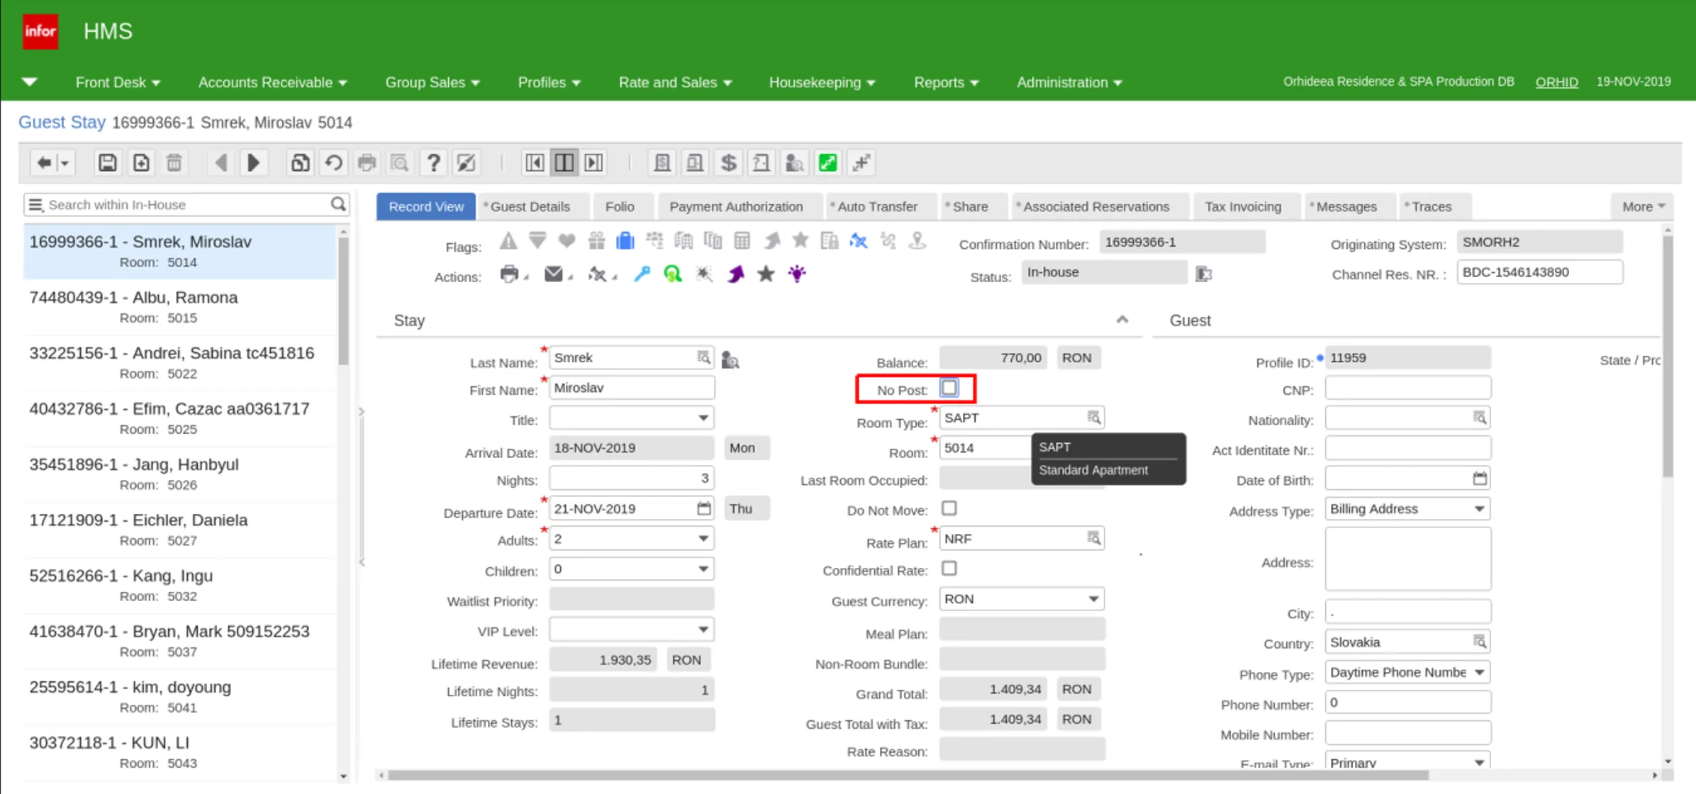This screenshot has height=794, width=1696.
Task: Tick the Do Not Move checkbox
Action: click(949, 508)
